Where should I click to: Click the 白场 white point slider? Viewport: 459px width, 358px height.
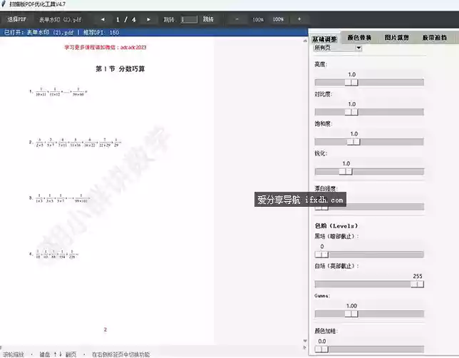pos(369,284)
